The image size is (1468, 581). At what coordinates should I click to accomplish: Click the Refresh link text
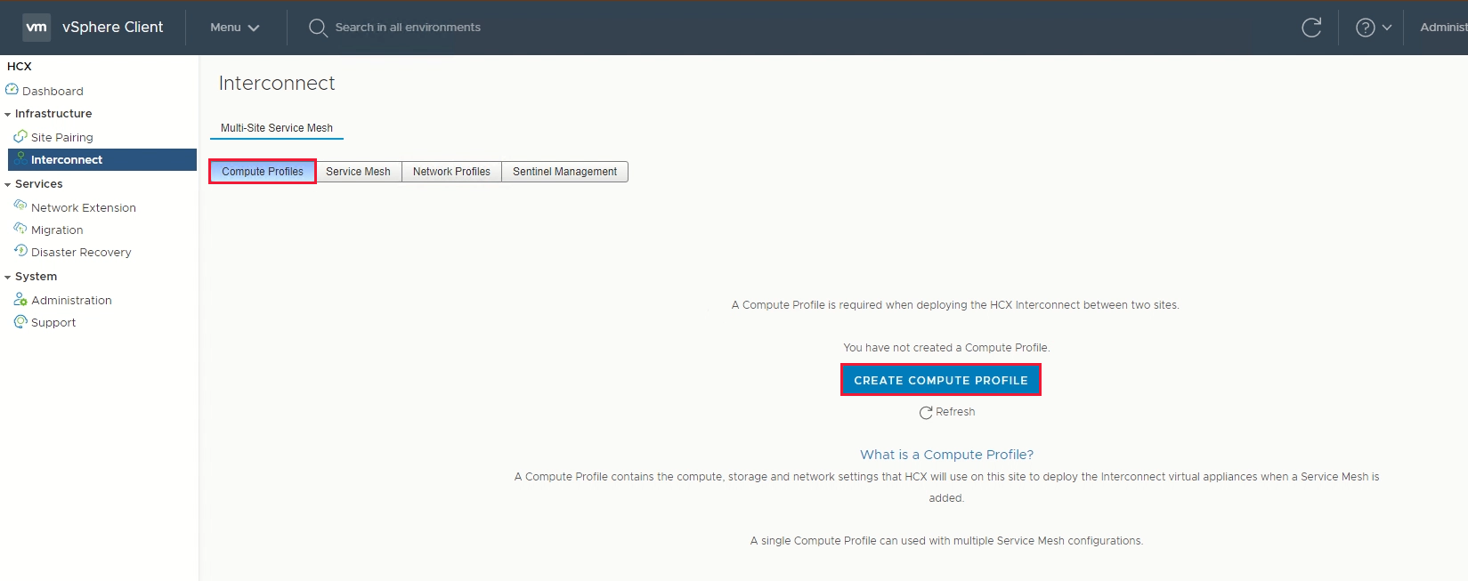coord(955,412)
